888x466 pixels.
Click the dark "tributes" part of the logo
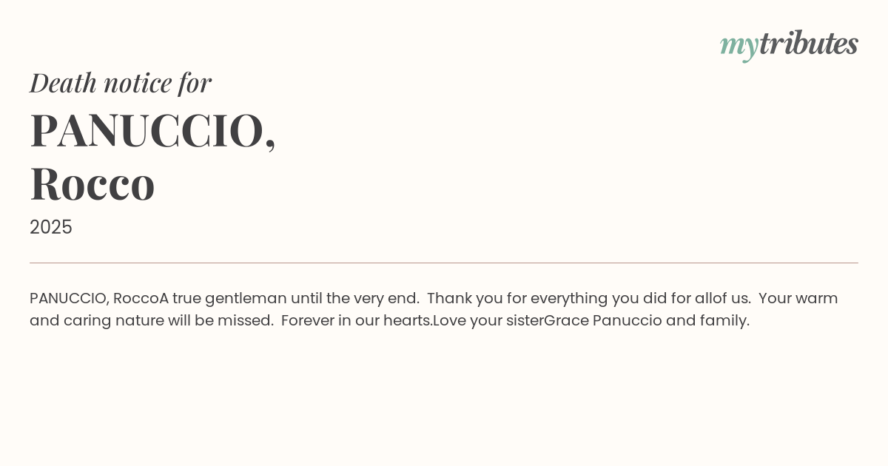(x=808, y=44)
